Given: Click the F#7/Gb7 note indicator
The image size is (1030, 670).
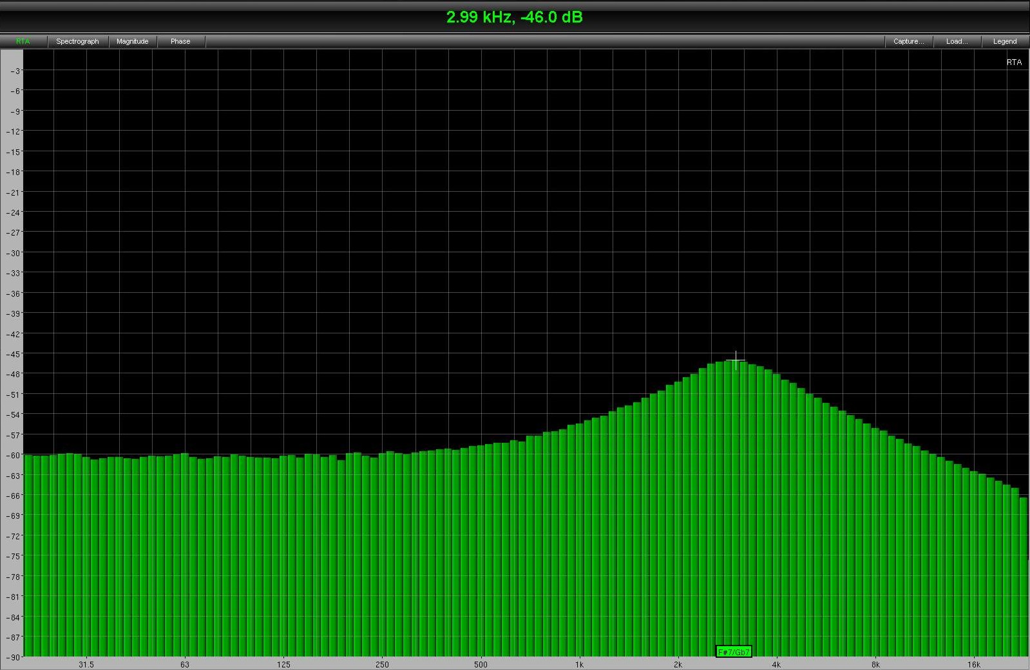Looking at the screenshot, I should 734,652.
